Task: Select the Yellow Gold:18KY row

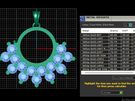Action: coord(108,45)
